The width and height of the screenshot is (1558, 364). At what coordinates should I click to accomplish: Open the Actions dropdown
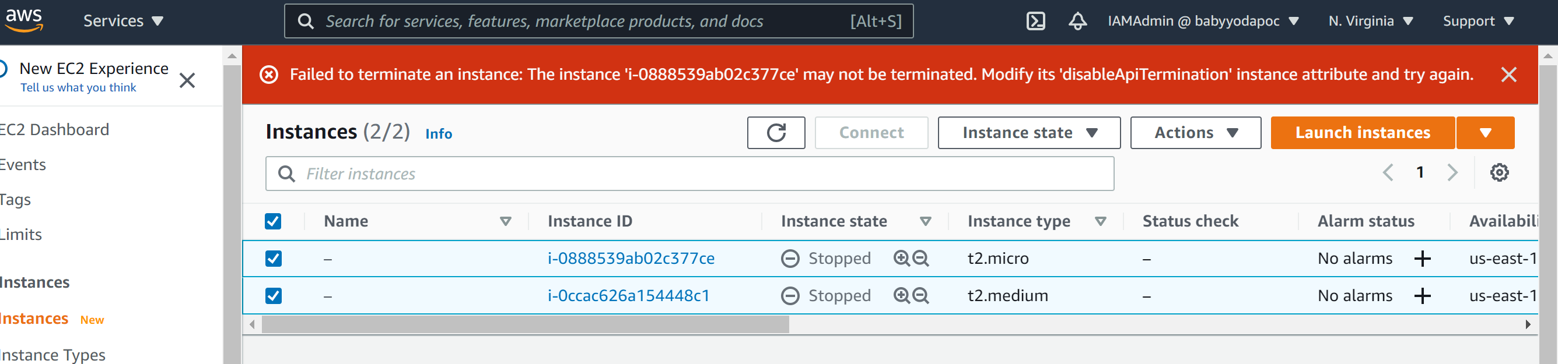point(1195,133)
